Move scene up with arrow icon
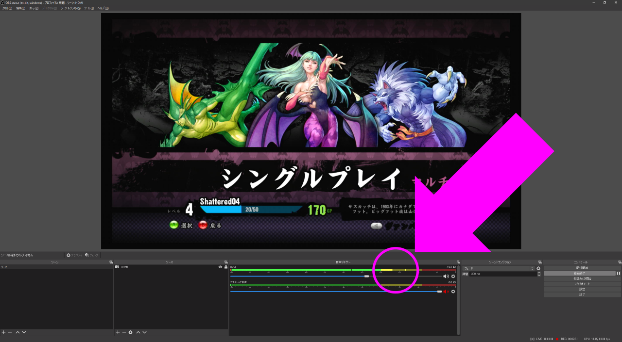 (x=17, y=332)
